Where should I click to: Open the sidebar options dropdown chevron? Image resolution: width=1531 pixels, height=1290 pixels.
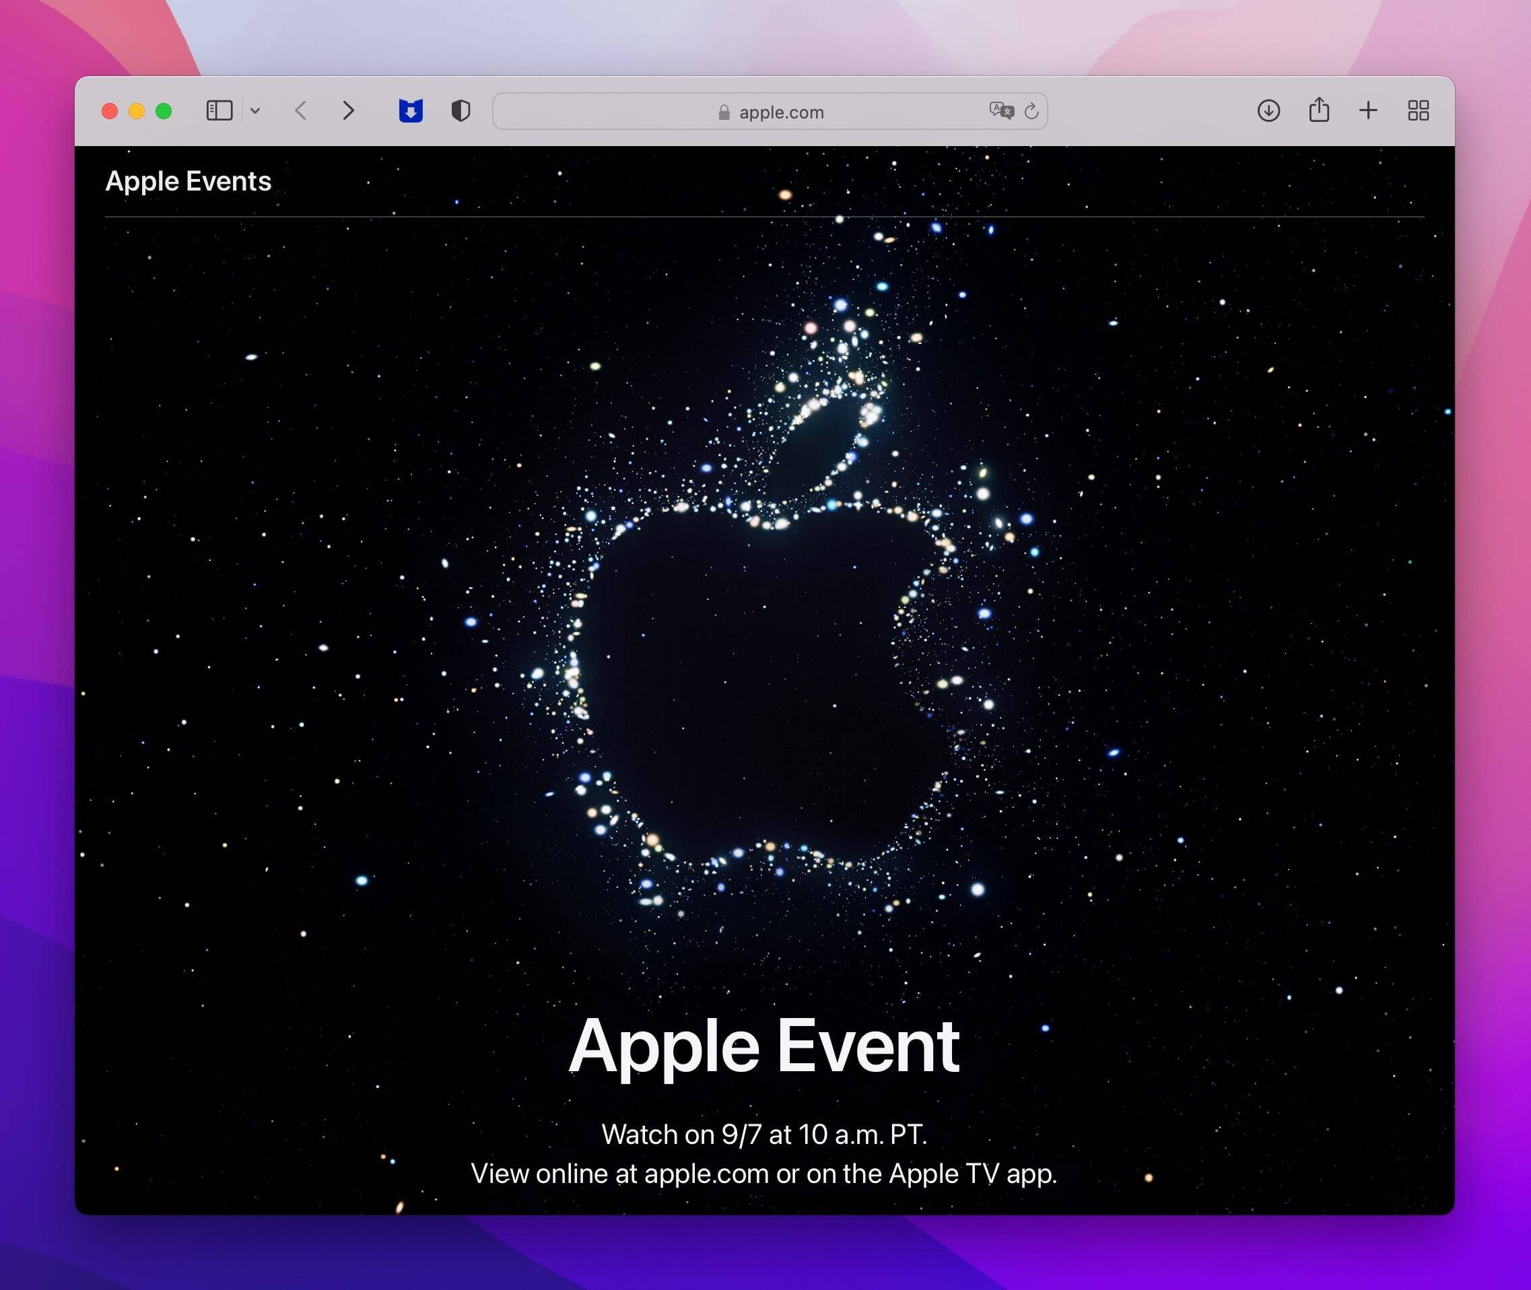pyautogui.click(x=255, y=111)
